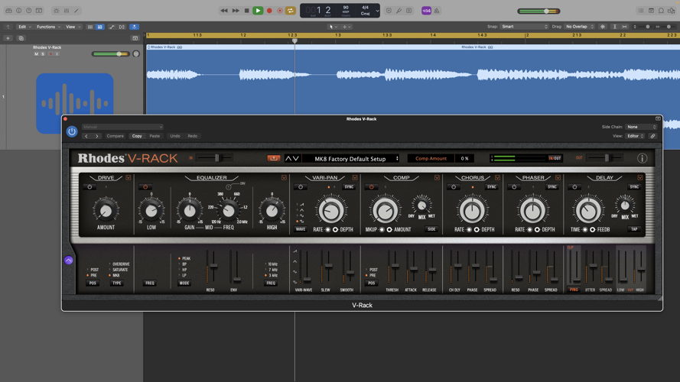Collapse the VARI-PAN section with its orange arrow

(x=355, y=177)
